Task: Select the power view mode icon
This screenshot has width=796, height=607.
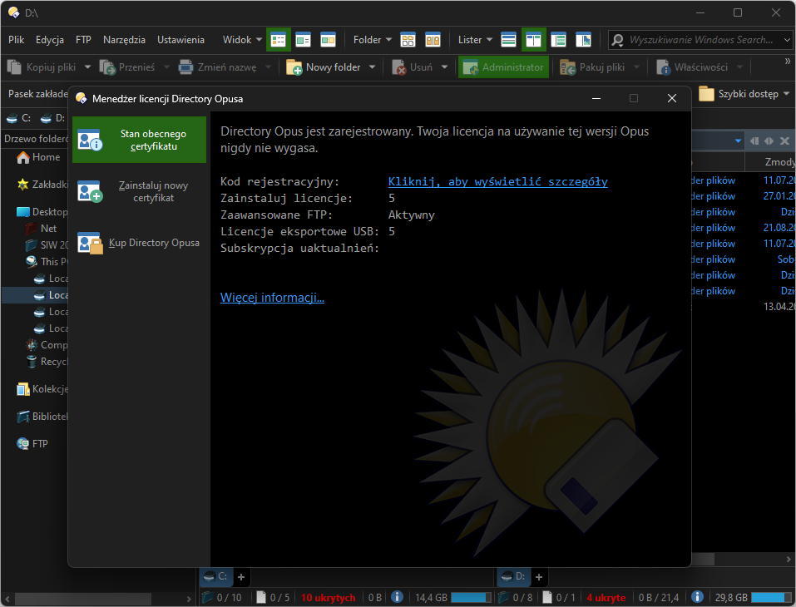Action: [x=303, y=40]
